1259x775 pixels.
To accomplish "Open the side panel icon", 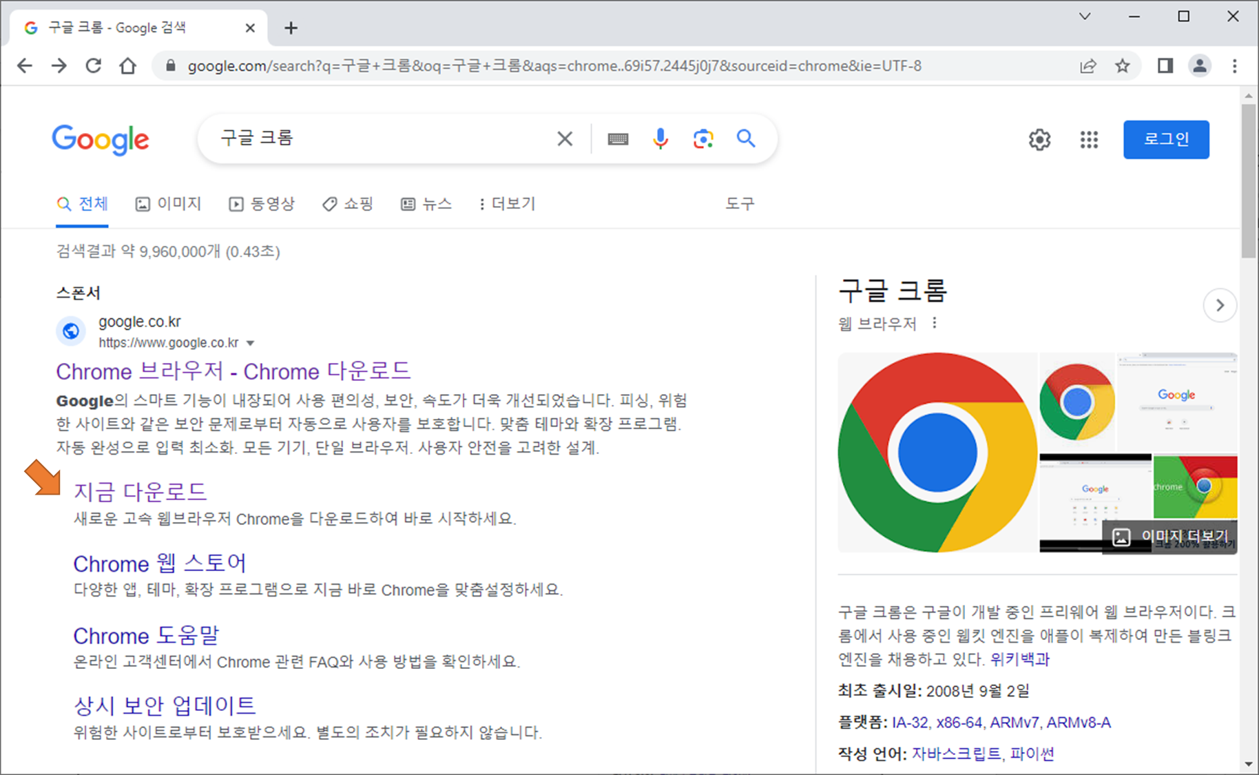I will tap(1165, 66).
